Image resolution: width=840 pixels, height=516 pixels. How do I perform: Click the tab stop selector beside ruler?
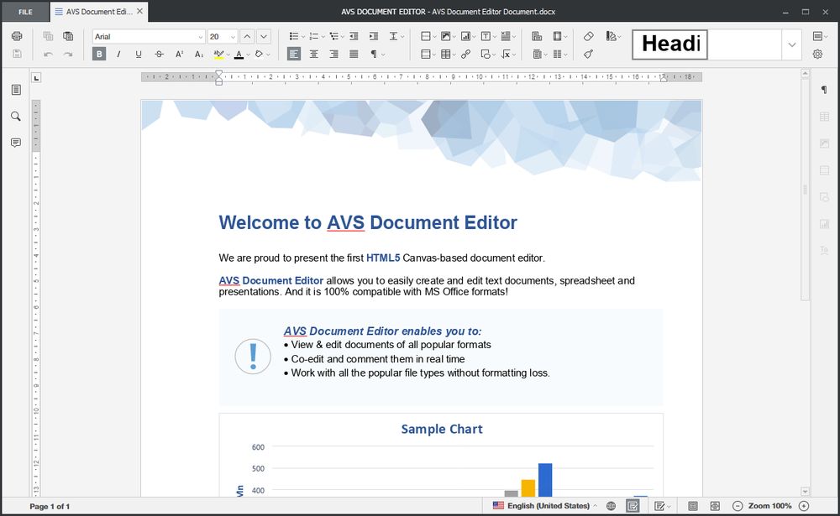coord(36,78)
